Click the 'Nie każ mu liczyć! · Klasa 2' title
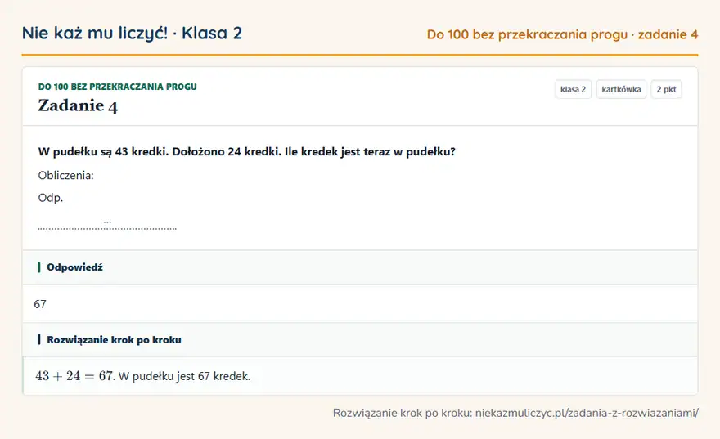 pos(132,34)
